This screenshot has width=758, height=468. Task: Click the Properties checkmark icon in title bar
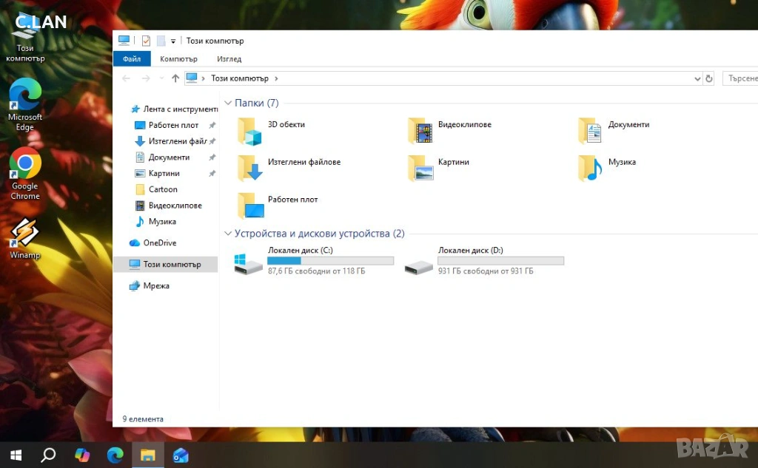146,41
